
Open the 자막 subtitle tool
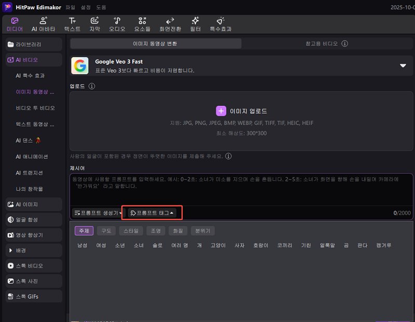[x=94, y=21]
